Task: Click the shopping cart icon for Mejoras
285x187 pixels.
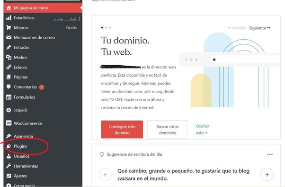Action: pos(9,27)
